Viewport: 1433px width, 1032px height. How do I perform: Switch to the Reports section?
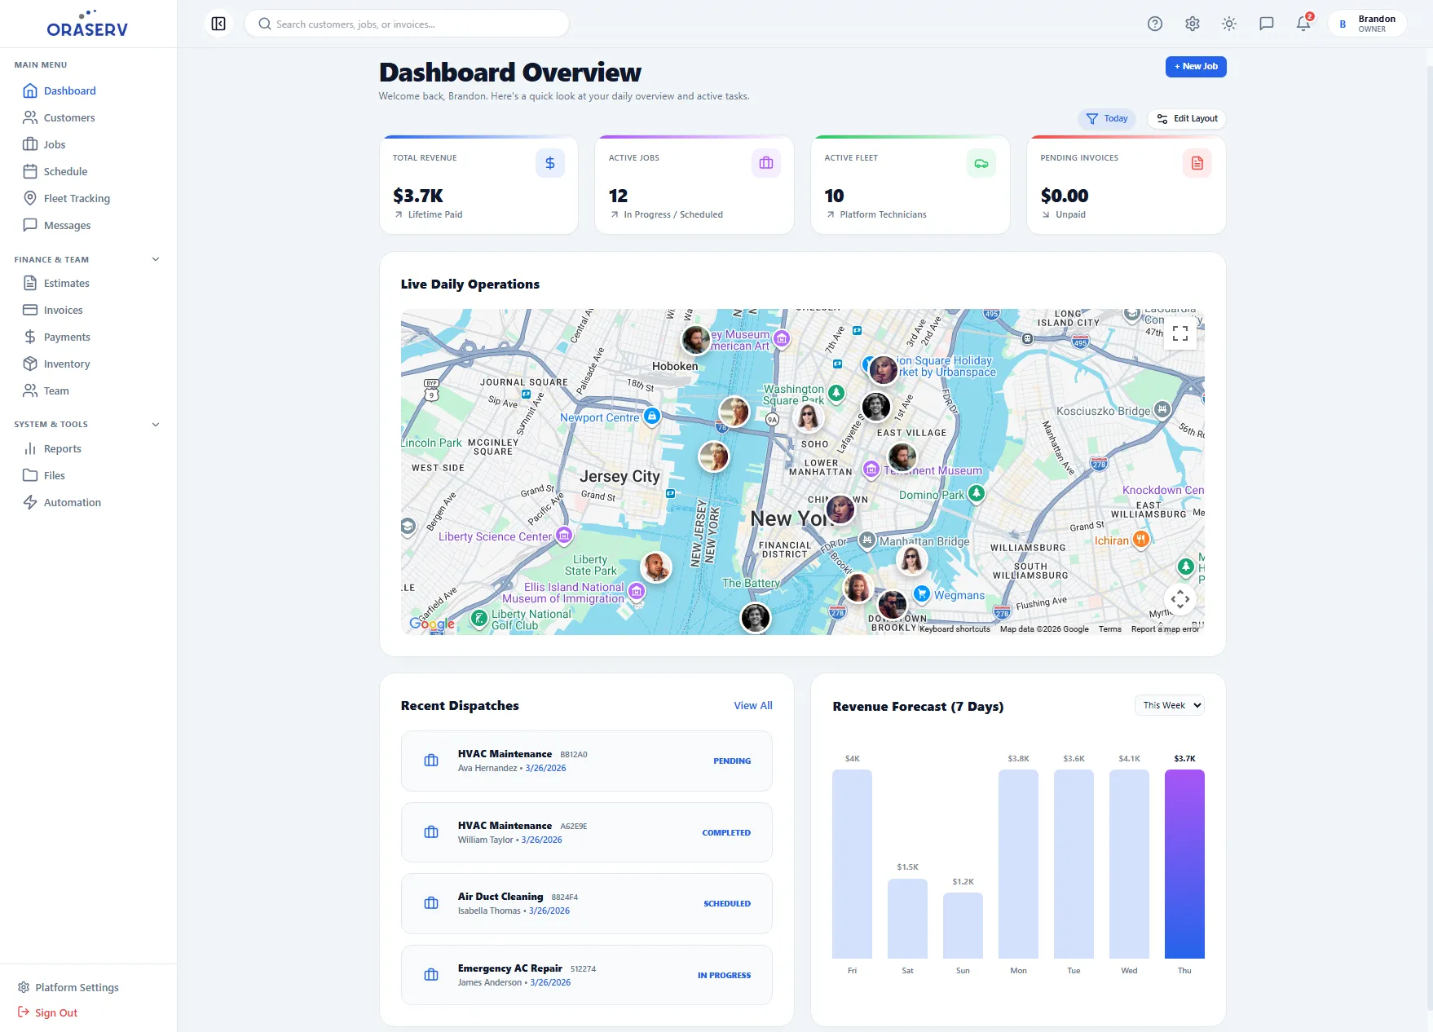click(x=63, y=448)
